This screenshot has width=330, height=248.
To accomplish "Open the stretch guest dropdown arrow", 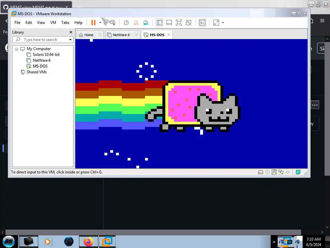I will click(223, 23).
